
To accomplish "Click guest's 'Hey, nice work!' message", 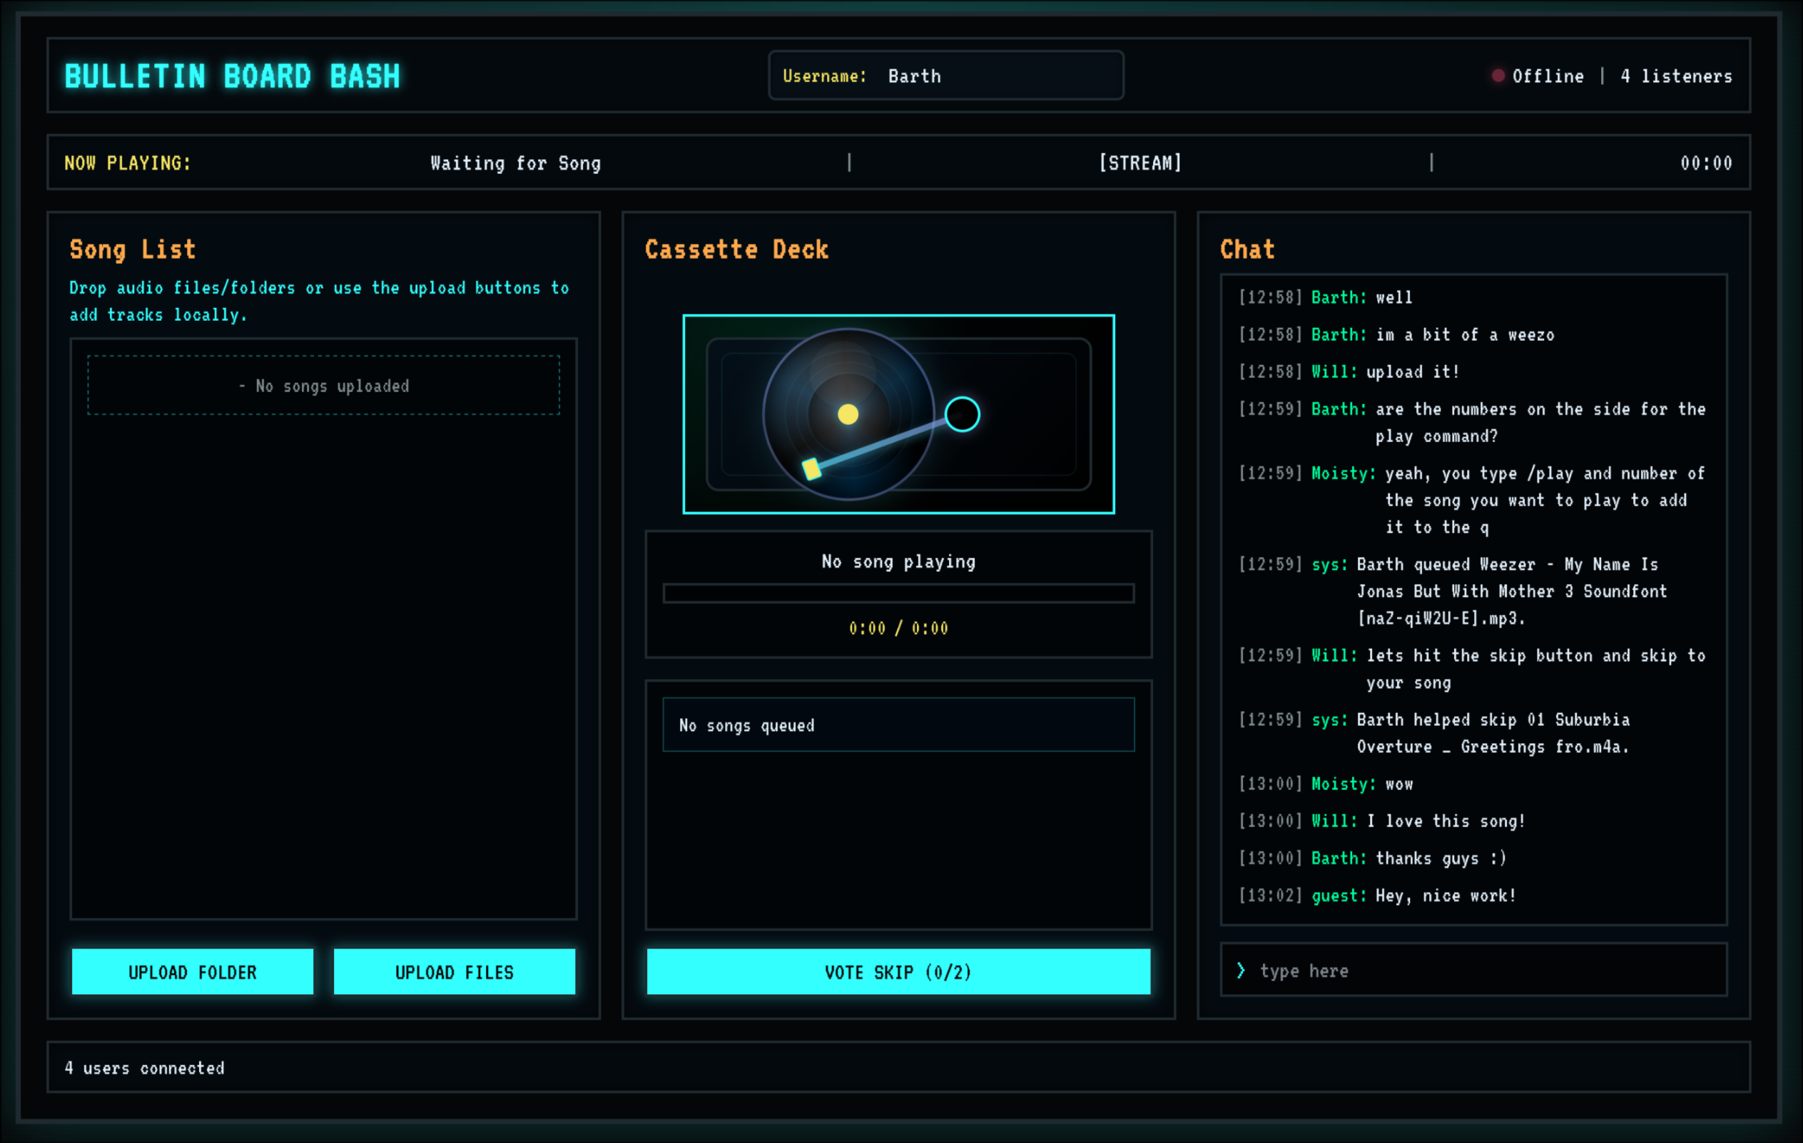I will (1445, 896).
